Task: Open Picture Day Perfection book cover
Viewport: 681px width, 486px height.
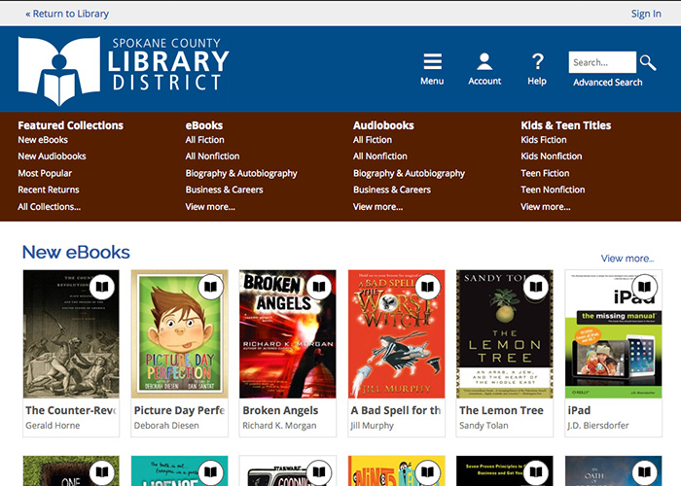Action: (x=179, y=333)
